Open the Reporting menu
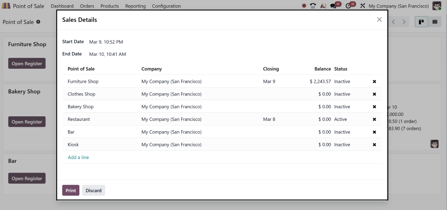Screen dimensions: 447x210 pyautogui.click(x=135, y=6)
